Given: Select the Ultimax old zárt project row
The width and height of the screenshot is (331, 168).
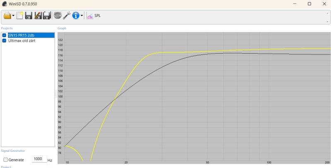Looking at the screenshot, I should [x=22, y=40].
